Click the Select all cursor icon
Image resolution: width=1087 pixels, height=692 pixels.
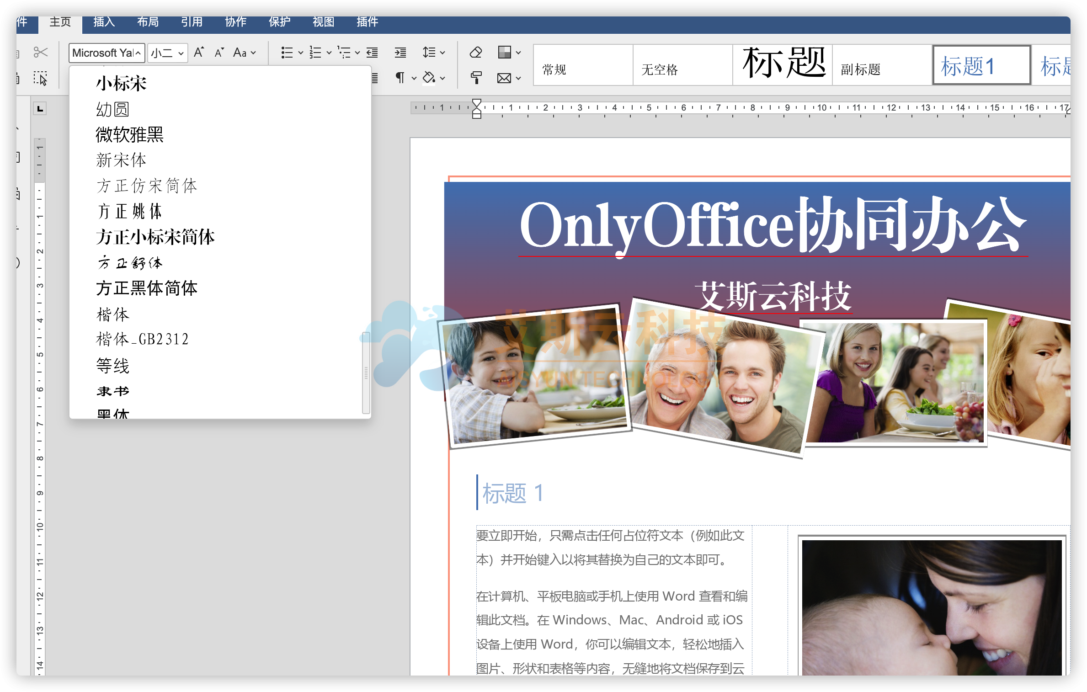(40, 78)
